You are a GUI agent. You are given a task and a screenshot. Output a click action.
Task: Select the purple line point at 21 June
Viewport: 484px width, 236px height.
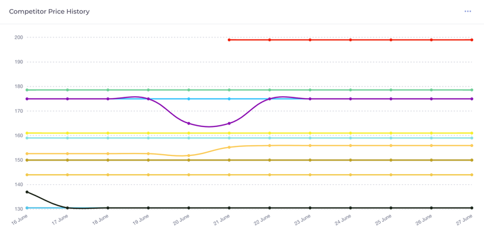[229, 123]
